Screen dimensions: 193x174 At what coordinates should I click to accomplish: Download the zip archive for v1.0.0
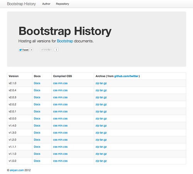point(97,161)
